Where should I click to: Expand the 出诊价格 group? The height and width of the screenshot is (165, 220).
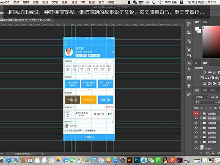[201, 123]
